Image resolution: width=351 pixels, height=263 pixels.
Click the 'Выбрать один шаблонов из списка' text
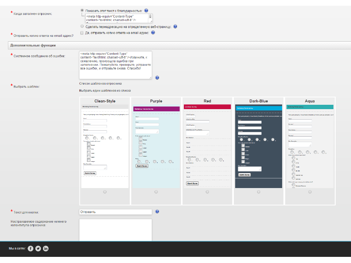pos(105,91)
